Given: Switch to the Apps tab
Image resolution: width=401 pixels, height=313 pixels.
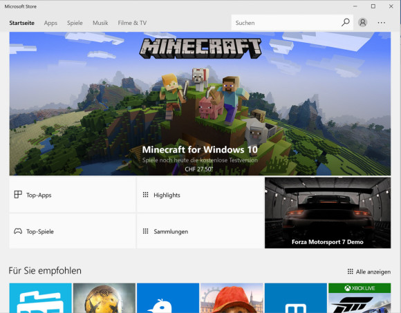Looking at the screenshot, I should click(x=50, y=23).
